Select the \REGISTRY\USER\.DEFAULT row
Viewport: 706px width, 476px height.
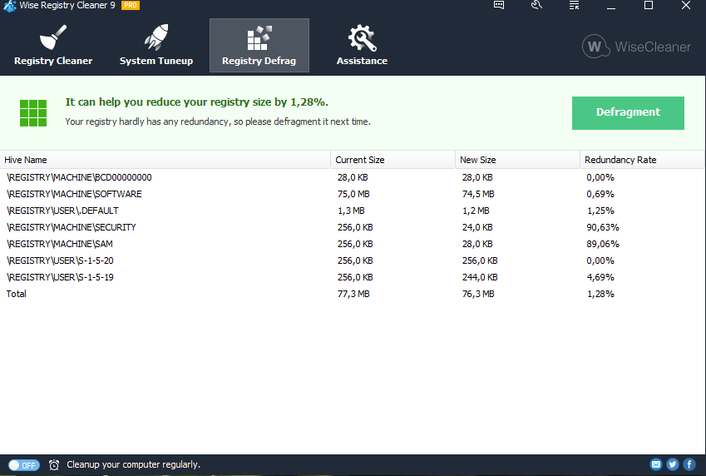(352, 211)
